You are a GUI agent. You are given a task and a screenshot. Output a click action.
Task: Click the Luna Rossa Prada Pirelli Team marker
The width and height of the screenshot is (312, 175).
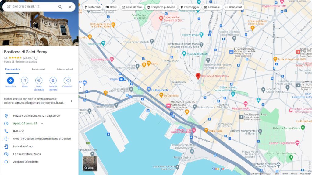click(178, 167)
